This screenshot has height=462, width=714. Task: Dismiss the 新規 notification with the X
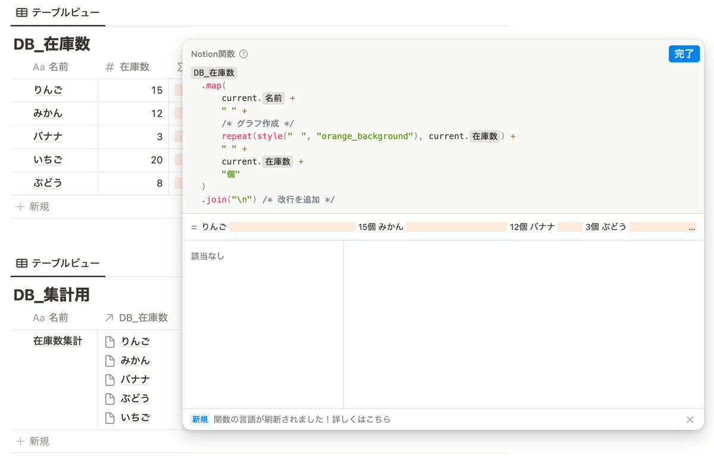(690, 420)
